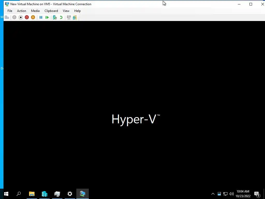The width and height of the screenshot is (265, 199).
Task: Select the Virtual Machine Connection taskbar button
Action: pos(83,194)
